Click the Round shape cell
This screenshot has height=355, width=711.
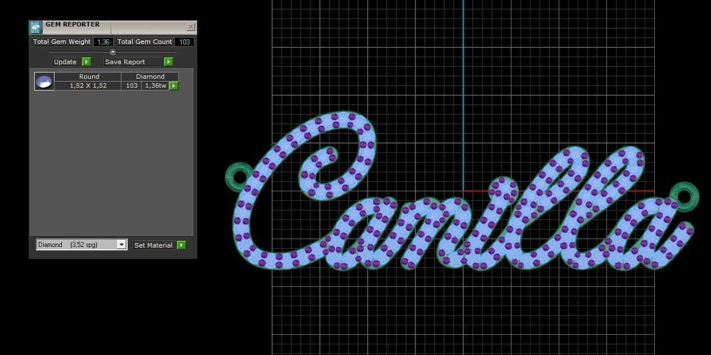[89, 77]
